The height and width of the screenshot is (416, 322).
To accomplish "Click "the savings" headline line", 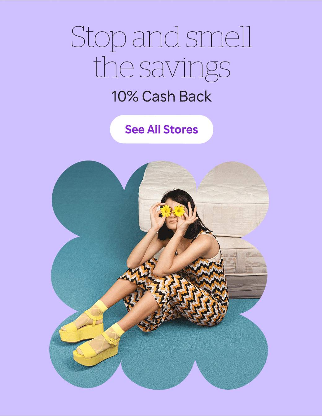I will pos(162,67).
